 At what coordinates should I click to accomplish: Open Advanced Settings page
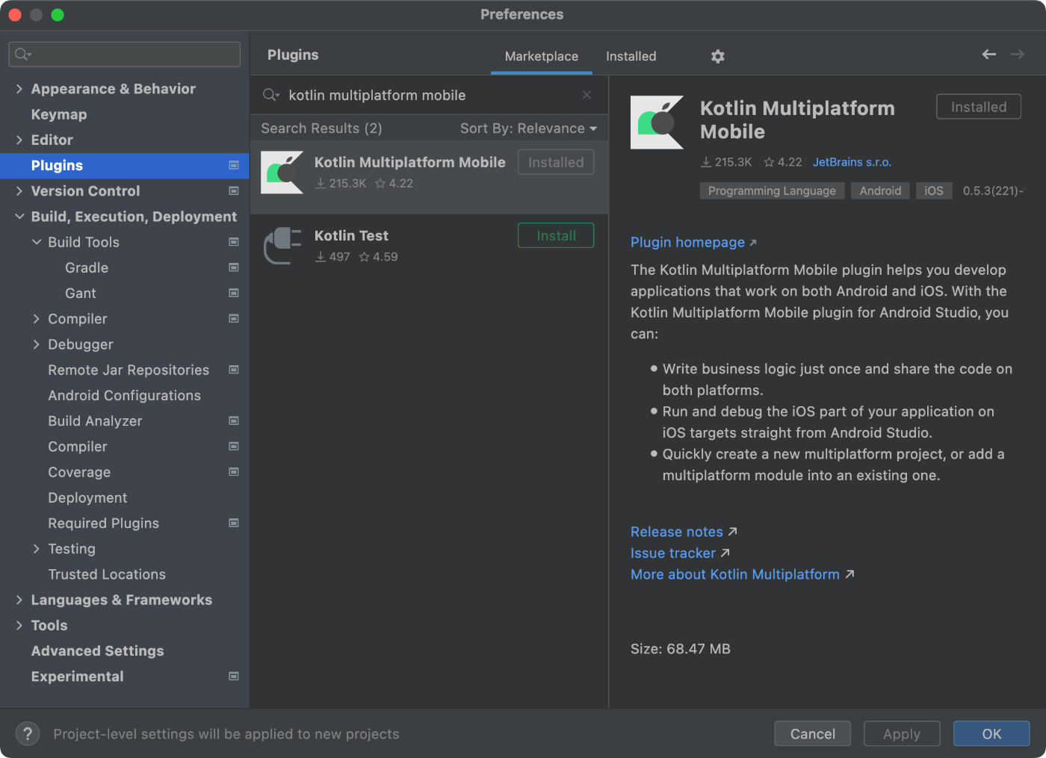click(97, 650)
